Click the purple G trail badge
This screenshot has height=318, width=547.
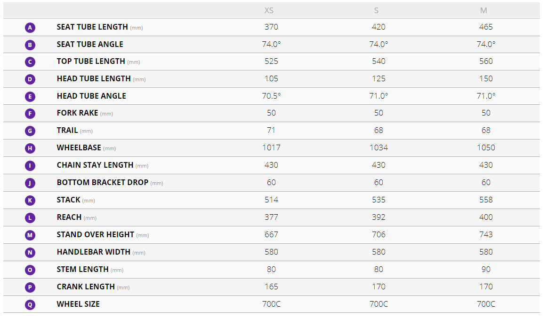pos(30,131)
